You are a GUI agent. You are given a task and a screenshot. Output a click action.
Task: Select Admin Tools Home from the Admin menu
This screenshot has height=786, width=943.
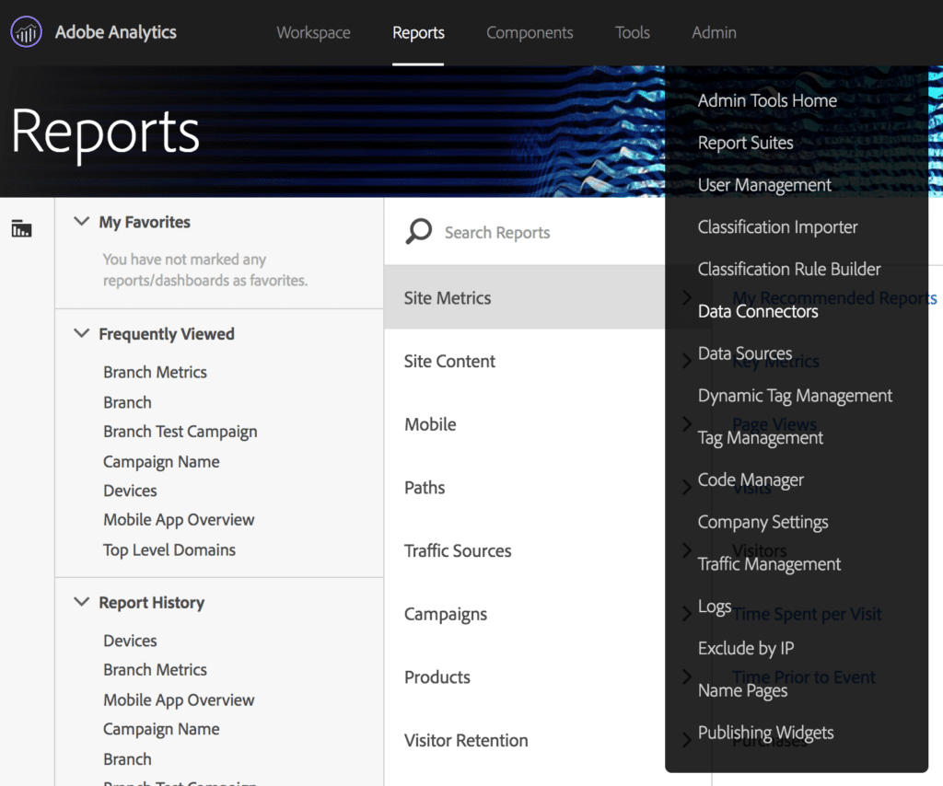(766, 99)
